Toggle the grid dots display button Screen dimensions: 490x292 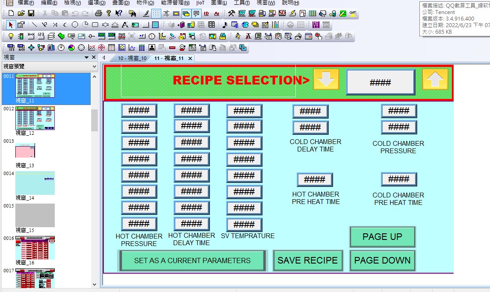pos(156,14)
